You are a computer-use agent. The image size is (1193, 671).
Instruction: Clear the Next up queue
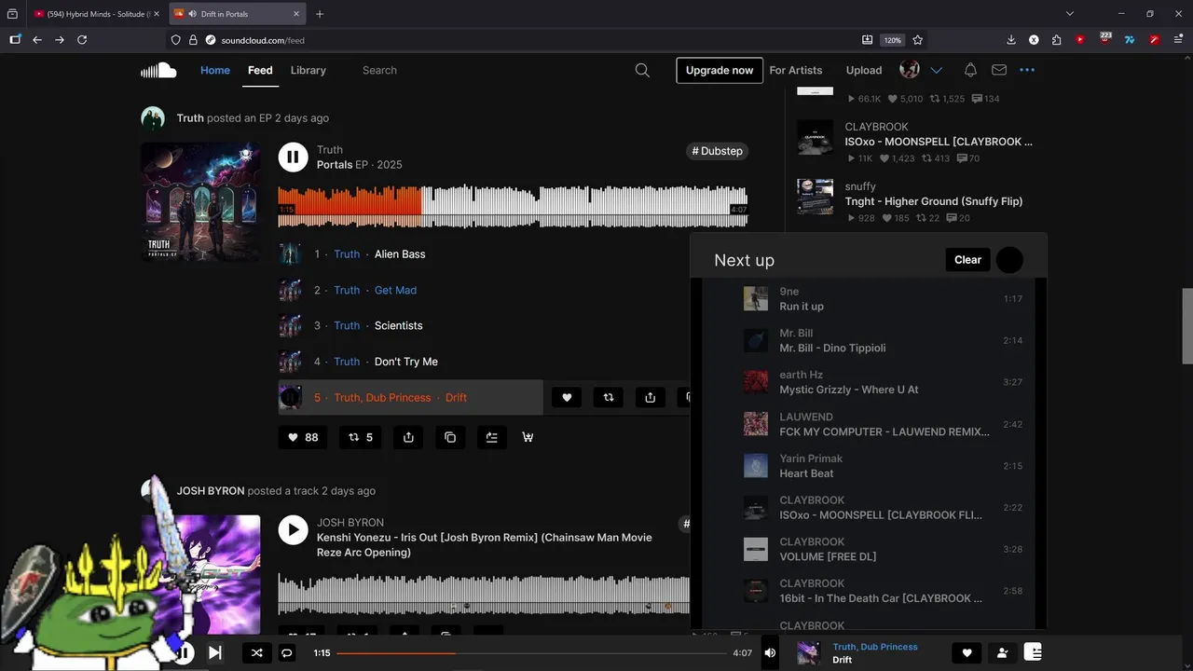(967, 260)
